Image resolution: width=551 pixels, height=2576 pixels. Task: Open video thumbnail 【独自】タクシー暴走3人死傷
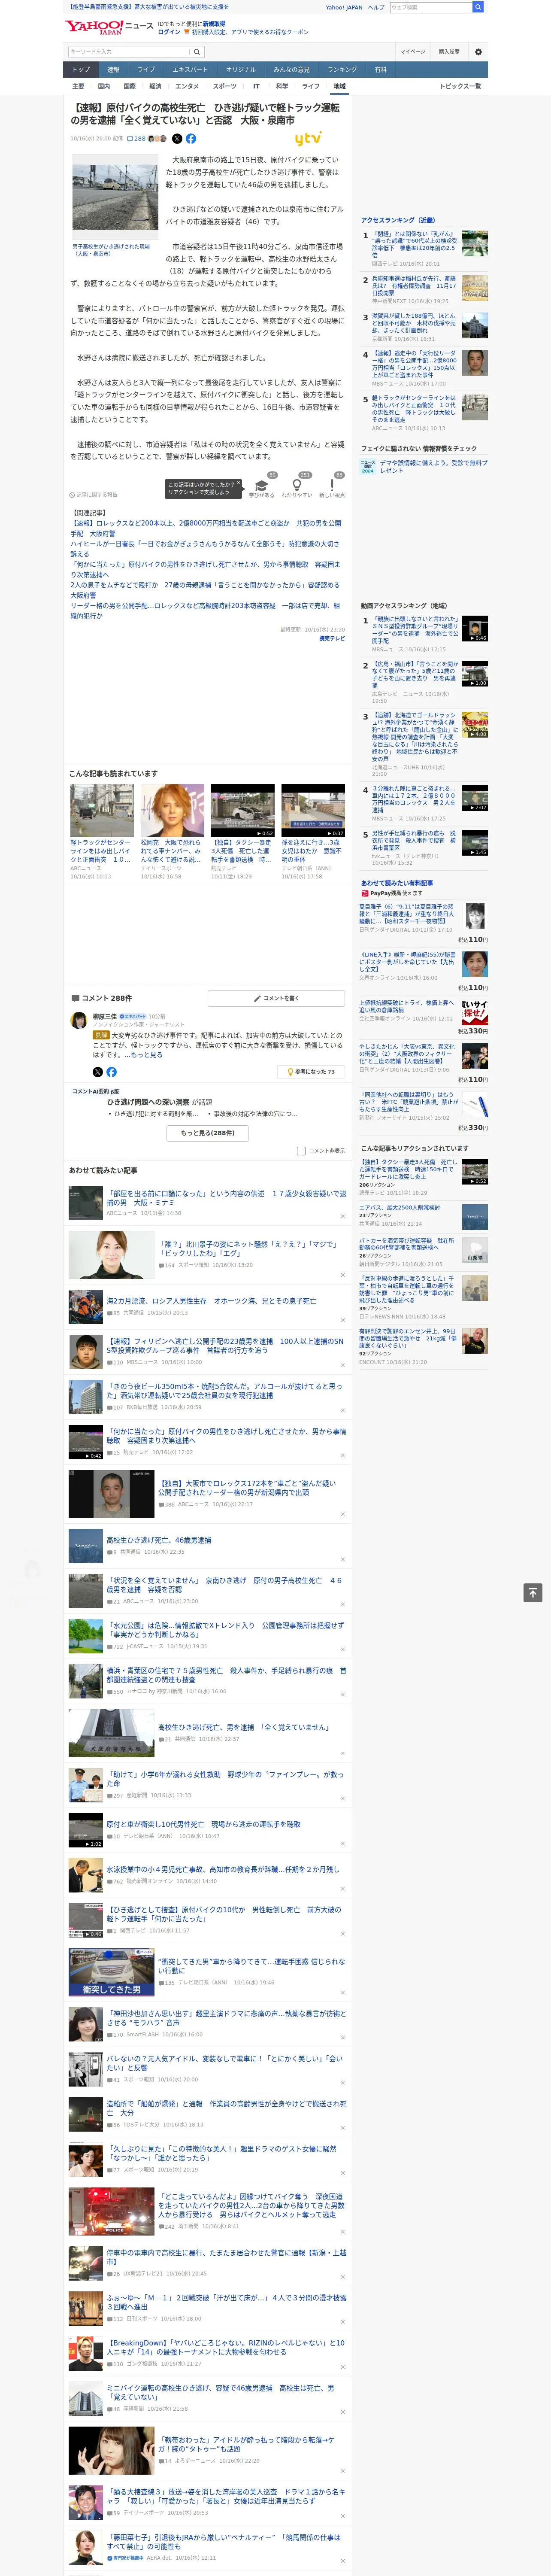[x=242, y=811]
